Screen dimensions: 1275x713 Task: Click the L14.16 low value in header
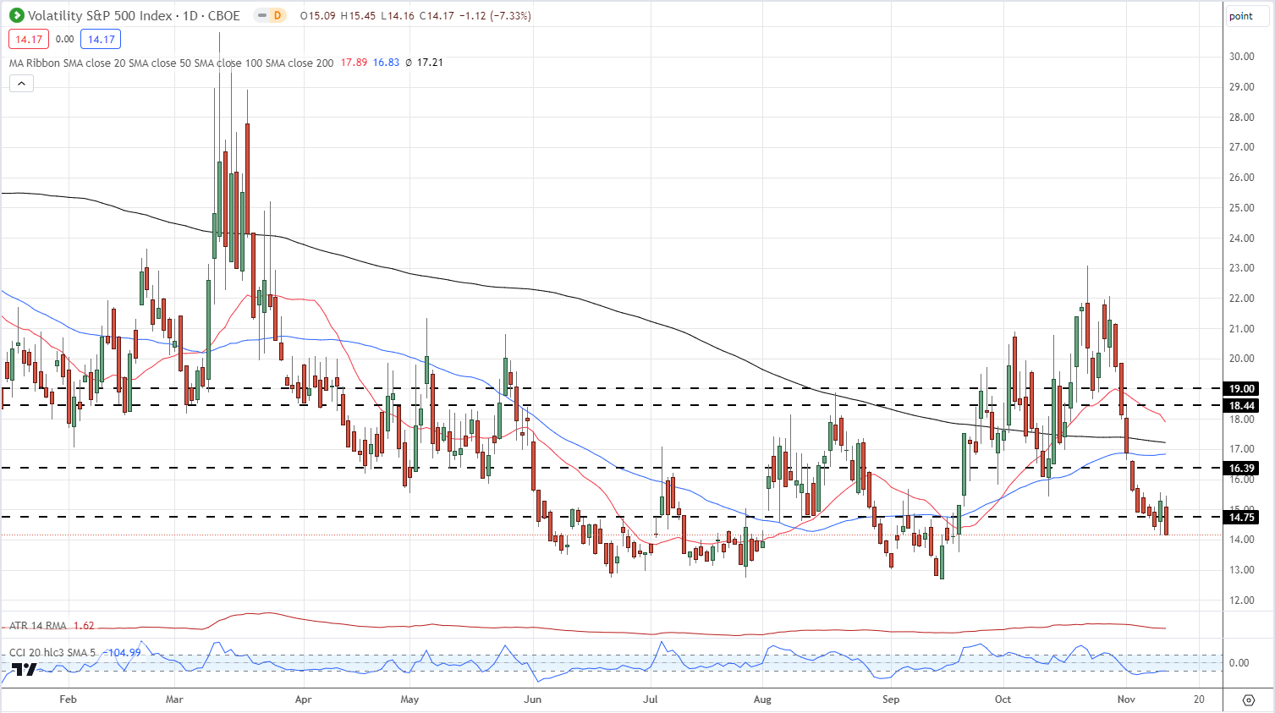[x=398, y=15]
